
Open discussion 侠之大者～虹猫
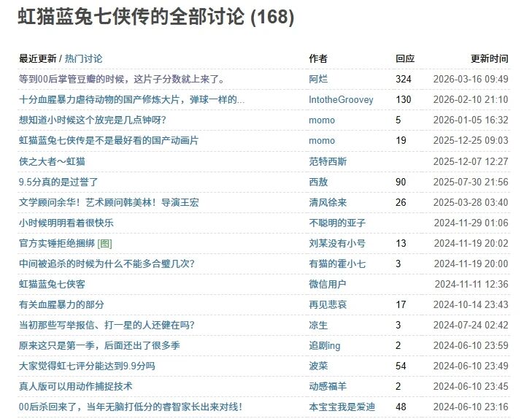pos(52,161)
